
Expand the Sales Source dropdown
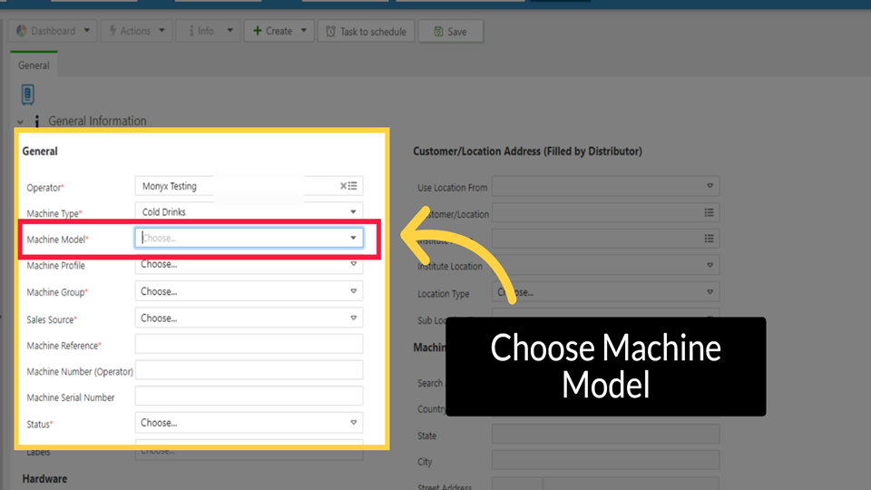tap(353, 318)
